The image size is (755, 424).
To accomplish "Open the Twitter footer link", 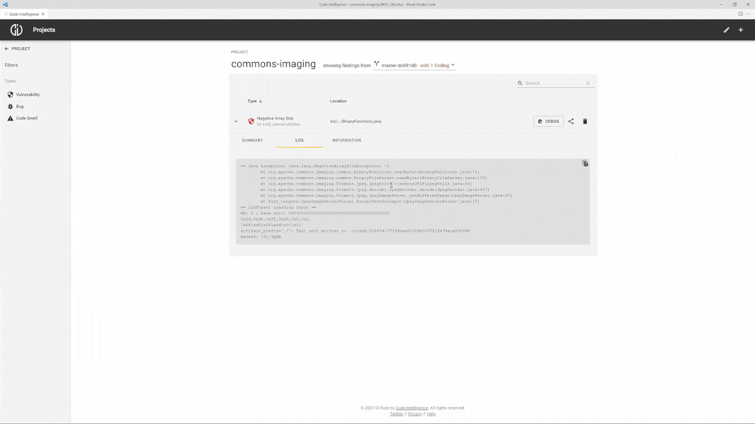I will [x=396, y=414].
